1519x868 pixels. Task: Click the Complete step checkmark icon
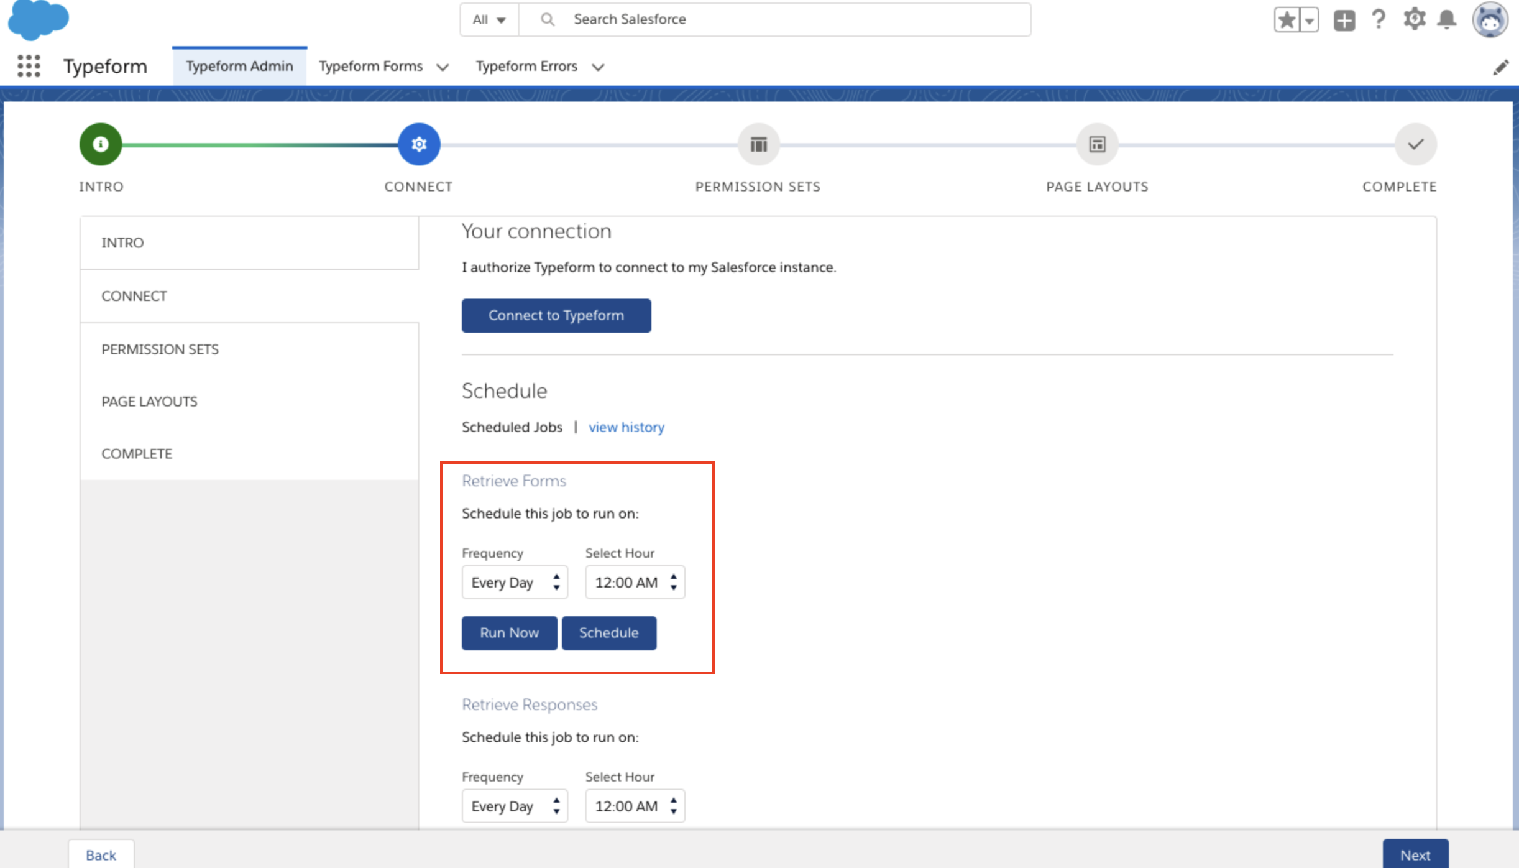[x=1416, y=144]
